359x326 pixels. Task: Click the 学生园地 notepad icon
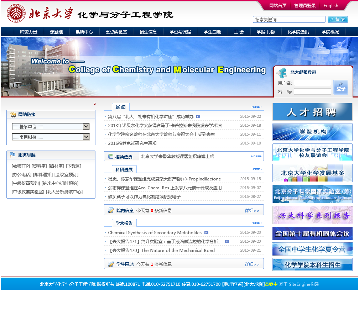click(x=111, y=264)
